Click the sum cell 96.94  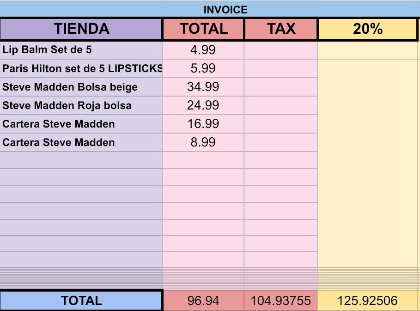pos(203,300)
